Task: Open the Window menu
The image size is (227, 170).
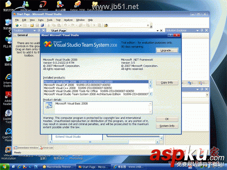Action: pyautogui.click(x=80, y=20)
